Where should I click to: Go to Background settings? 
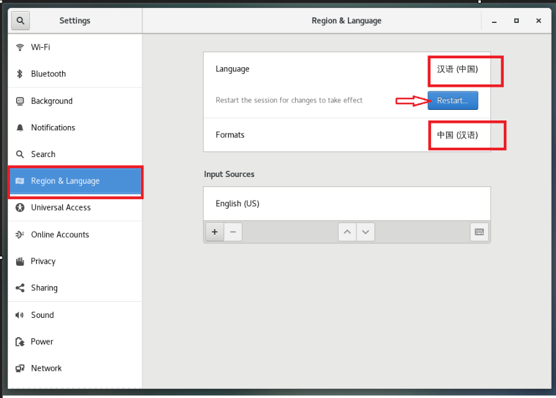[75, 101]
